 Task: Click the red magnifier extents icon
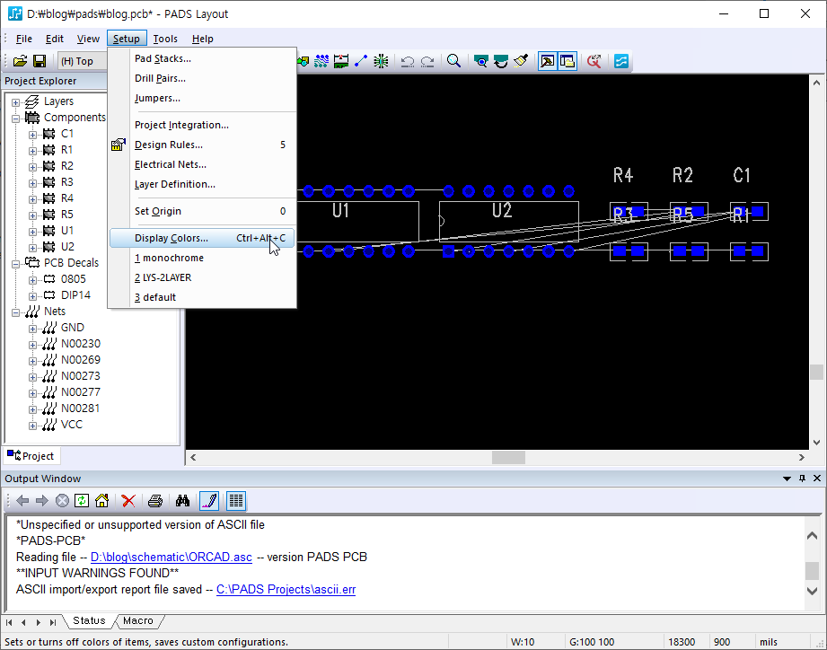(x=594, y=61)
